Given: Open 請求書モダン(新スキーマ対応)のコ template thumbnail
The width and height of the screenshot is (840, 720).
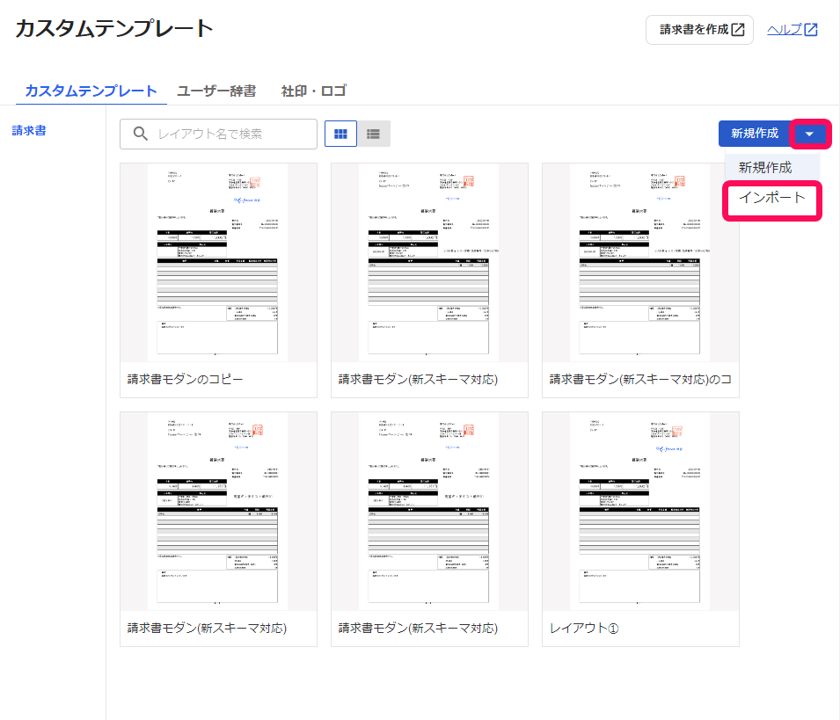Looking at the screenshot, I should tap(640, 262).
